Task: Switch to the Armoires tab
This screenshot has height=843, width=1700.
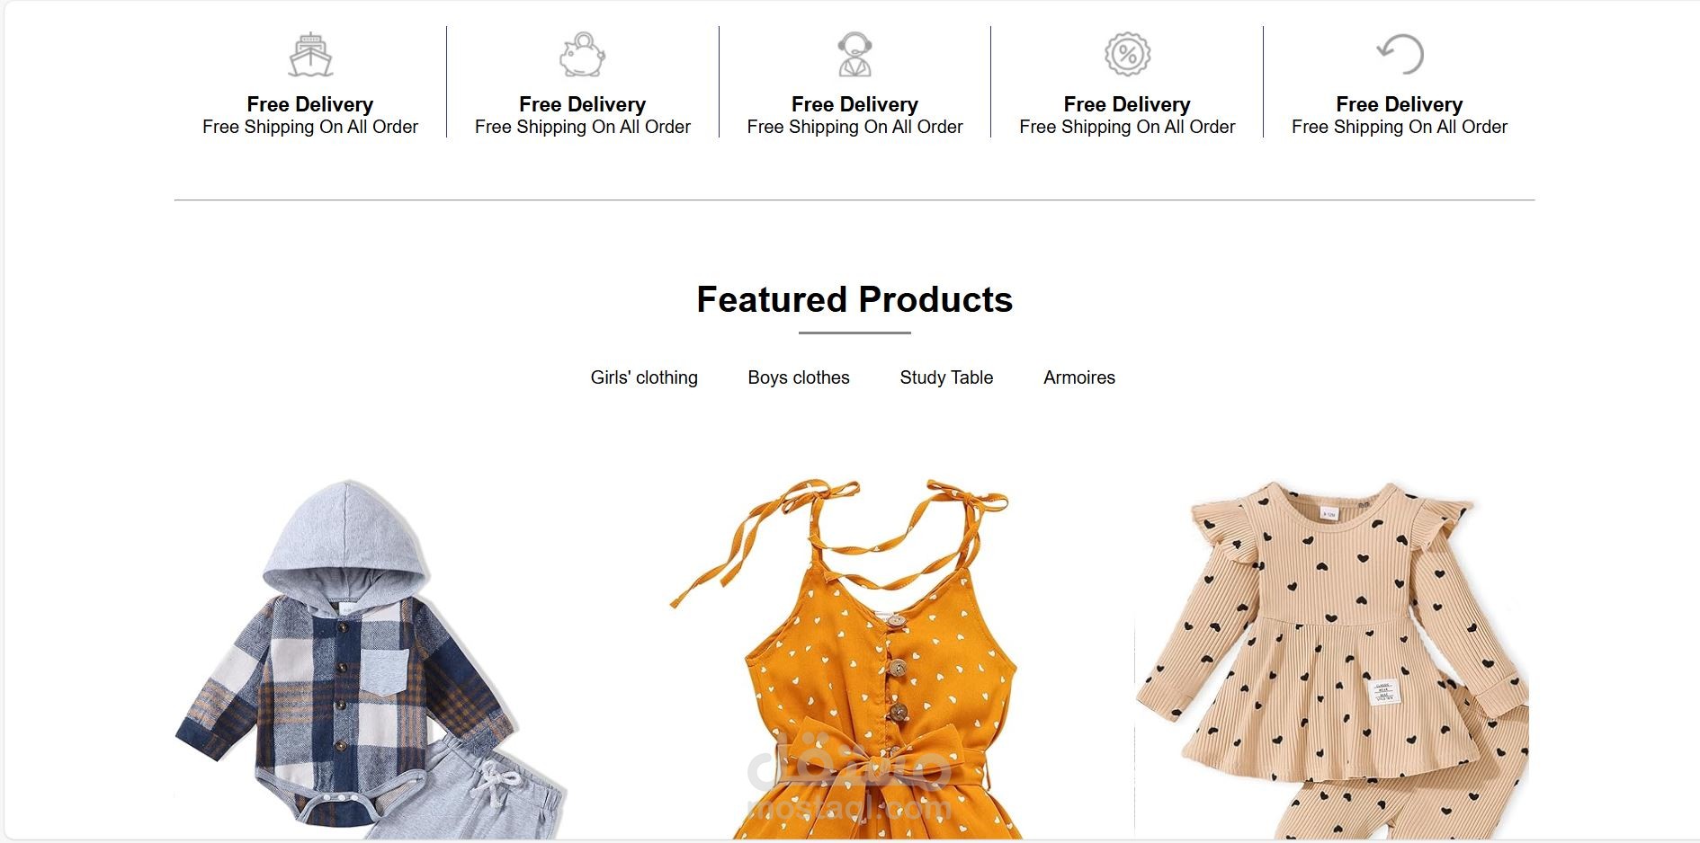Action: [1079, 377]
